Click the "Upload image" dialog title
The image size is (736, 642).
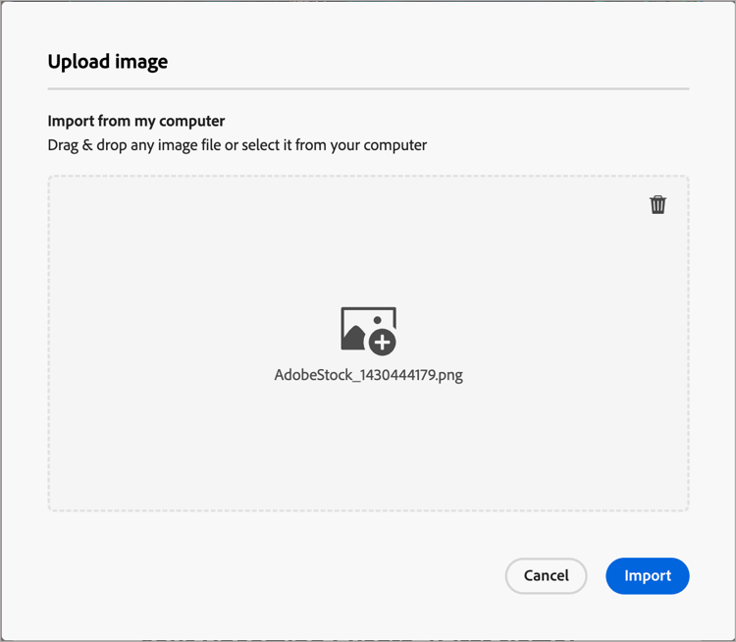click(108, 62)
